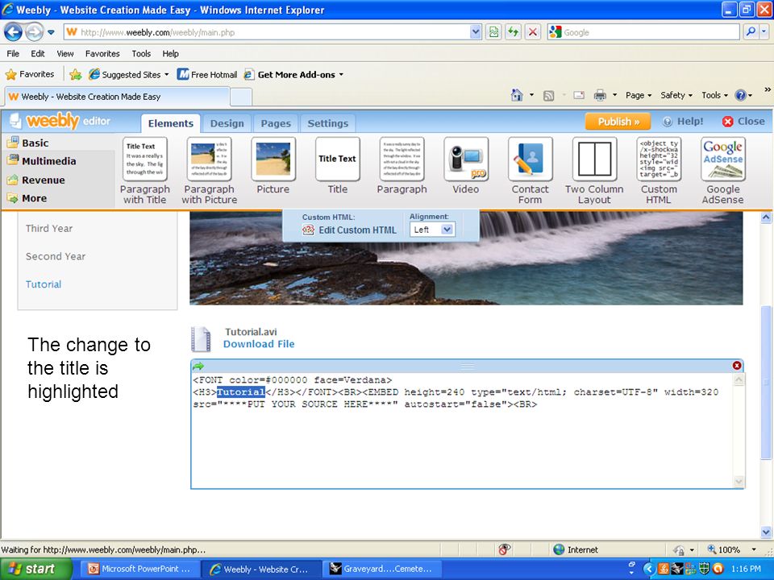Switch to Graveyard Cemetery taskbar item

tap(381, 569)
